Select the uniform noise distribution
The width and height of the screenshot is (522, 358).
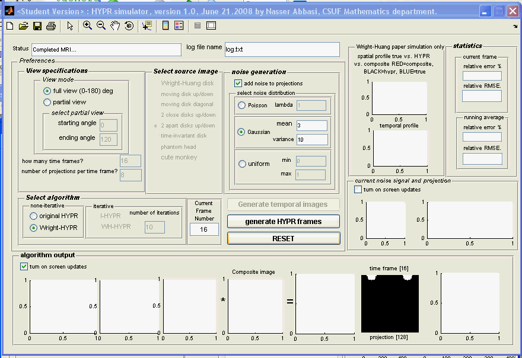pos(242,164)
